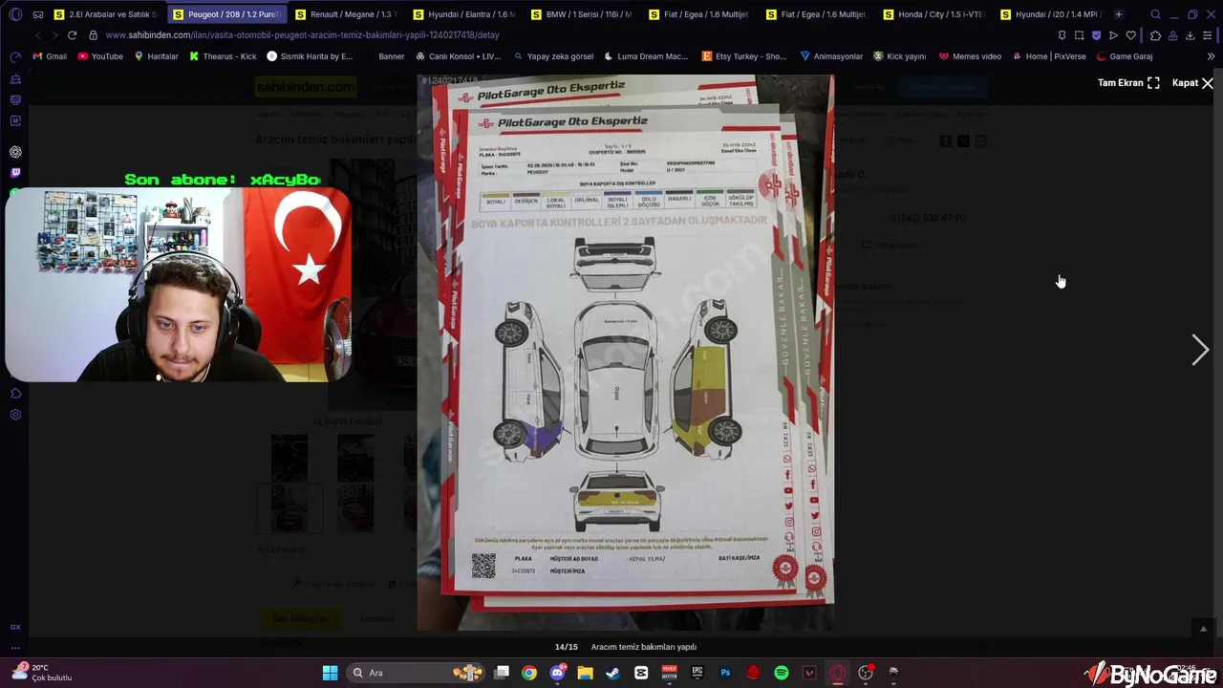The width and height of the screenshot is (1223, 688).
Task: Open Voicemeeter from the taskbar
Action: click(669, 673)
